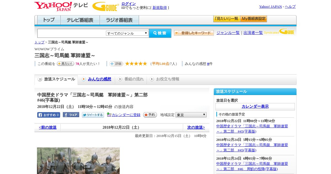331x174 pixels.
Task: Select the WOWOWプライム channel name
Action: (49, 49)
